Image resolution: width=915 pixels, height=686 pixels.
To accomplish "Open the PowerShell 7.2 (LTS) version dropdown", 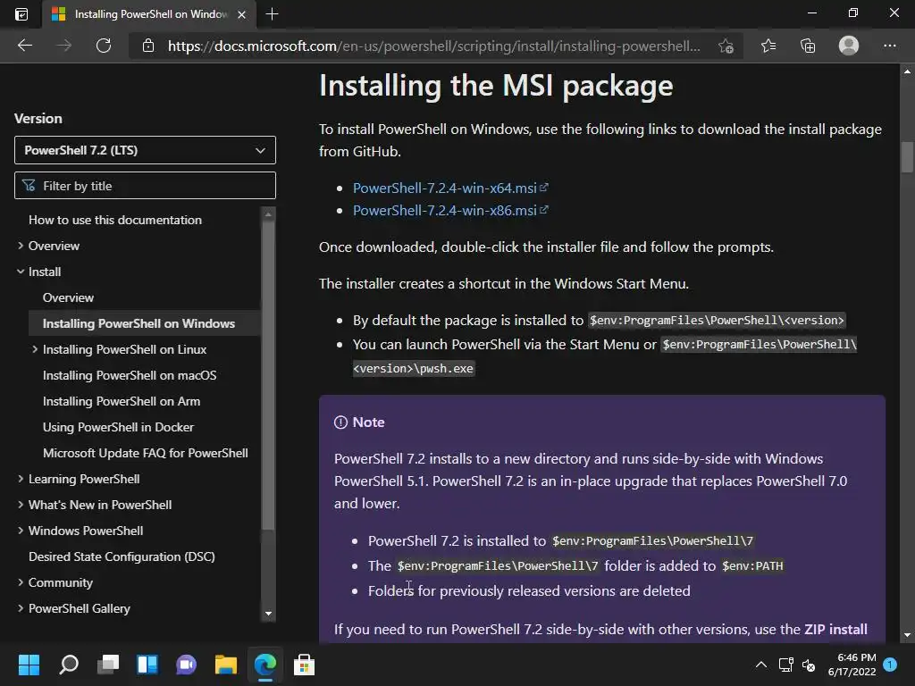I will click(x=145, y=150).
